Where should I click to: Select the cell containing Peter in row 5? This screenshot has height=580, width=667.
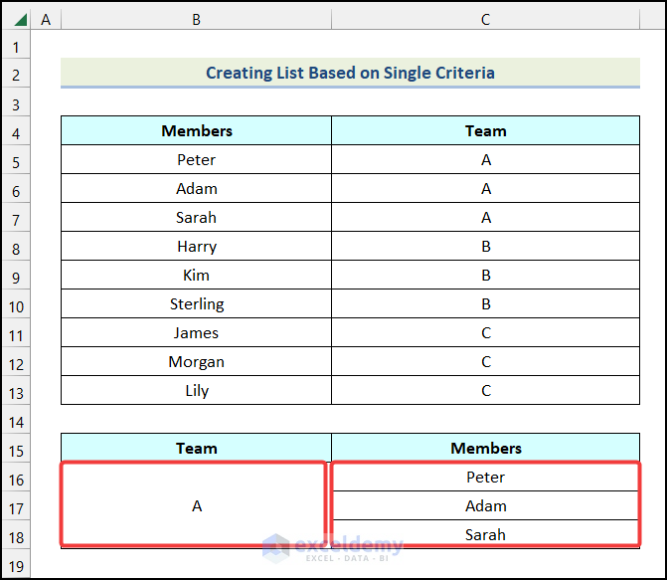pyautogui.click(x=196, y=160)
